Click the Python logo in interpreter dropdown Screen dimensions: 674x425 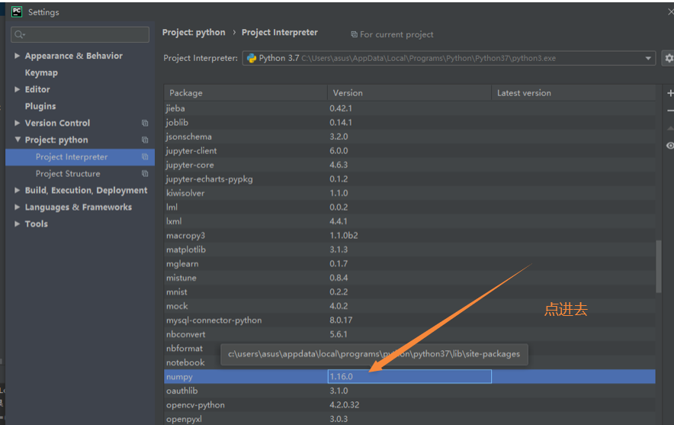pyautogui.click(x=252, y=59)
